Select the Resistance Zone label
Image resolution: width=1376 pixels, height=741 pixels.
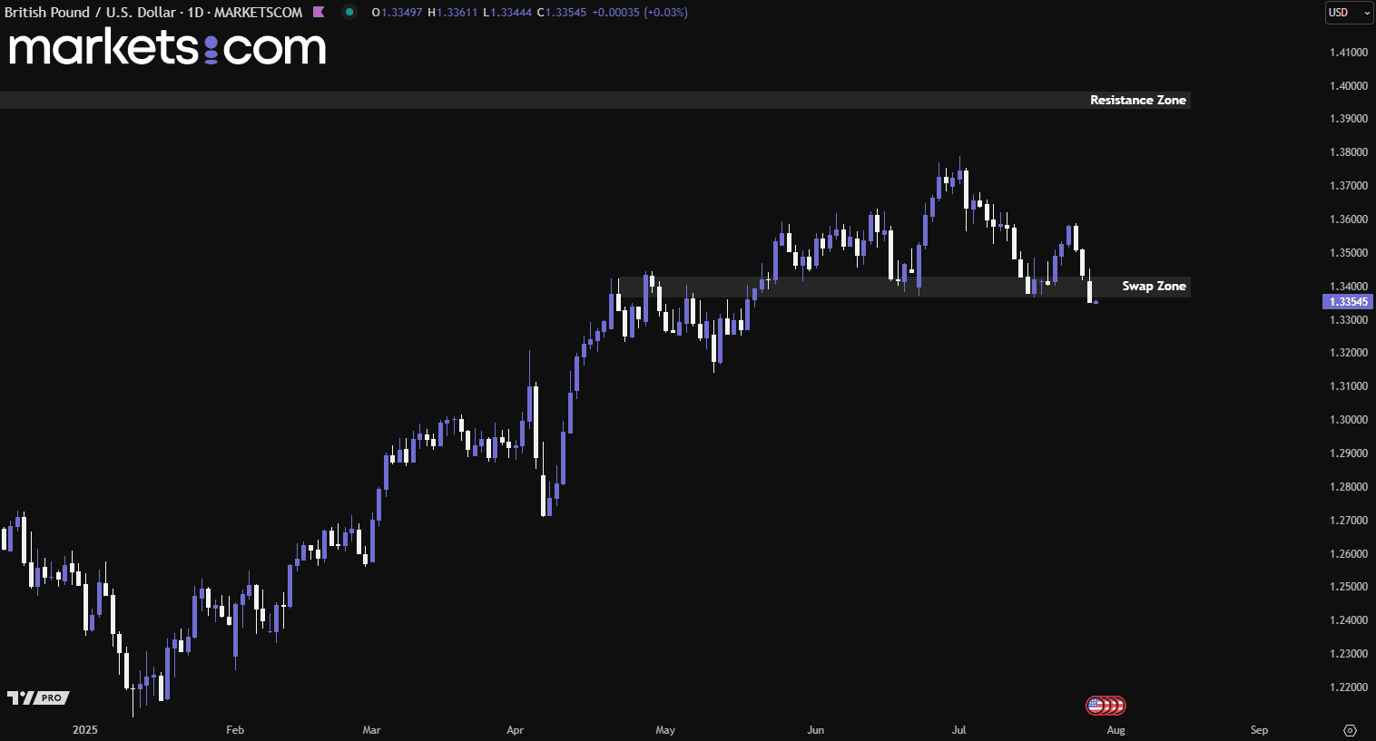click(1138, 100)
